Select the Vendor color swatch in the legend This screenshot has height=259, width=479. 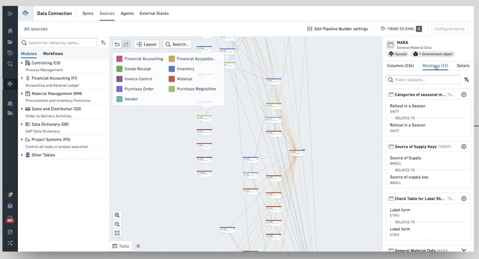(x=119, y=99)
